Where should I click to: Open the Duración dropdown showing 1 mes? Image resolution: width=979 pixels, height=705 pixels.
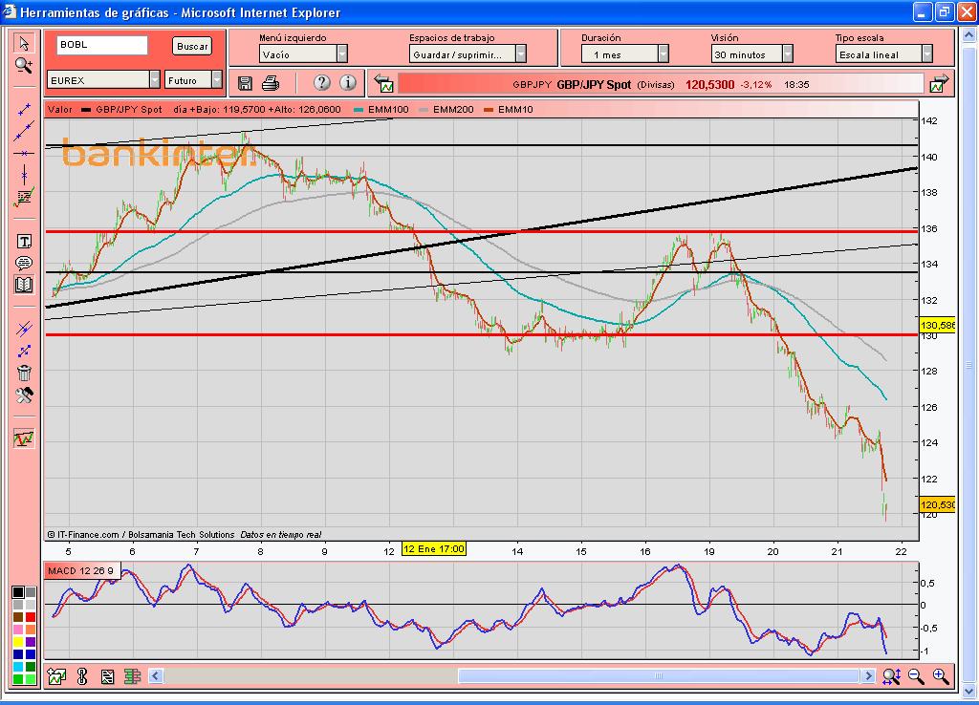click(x=663, y=55)
